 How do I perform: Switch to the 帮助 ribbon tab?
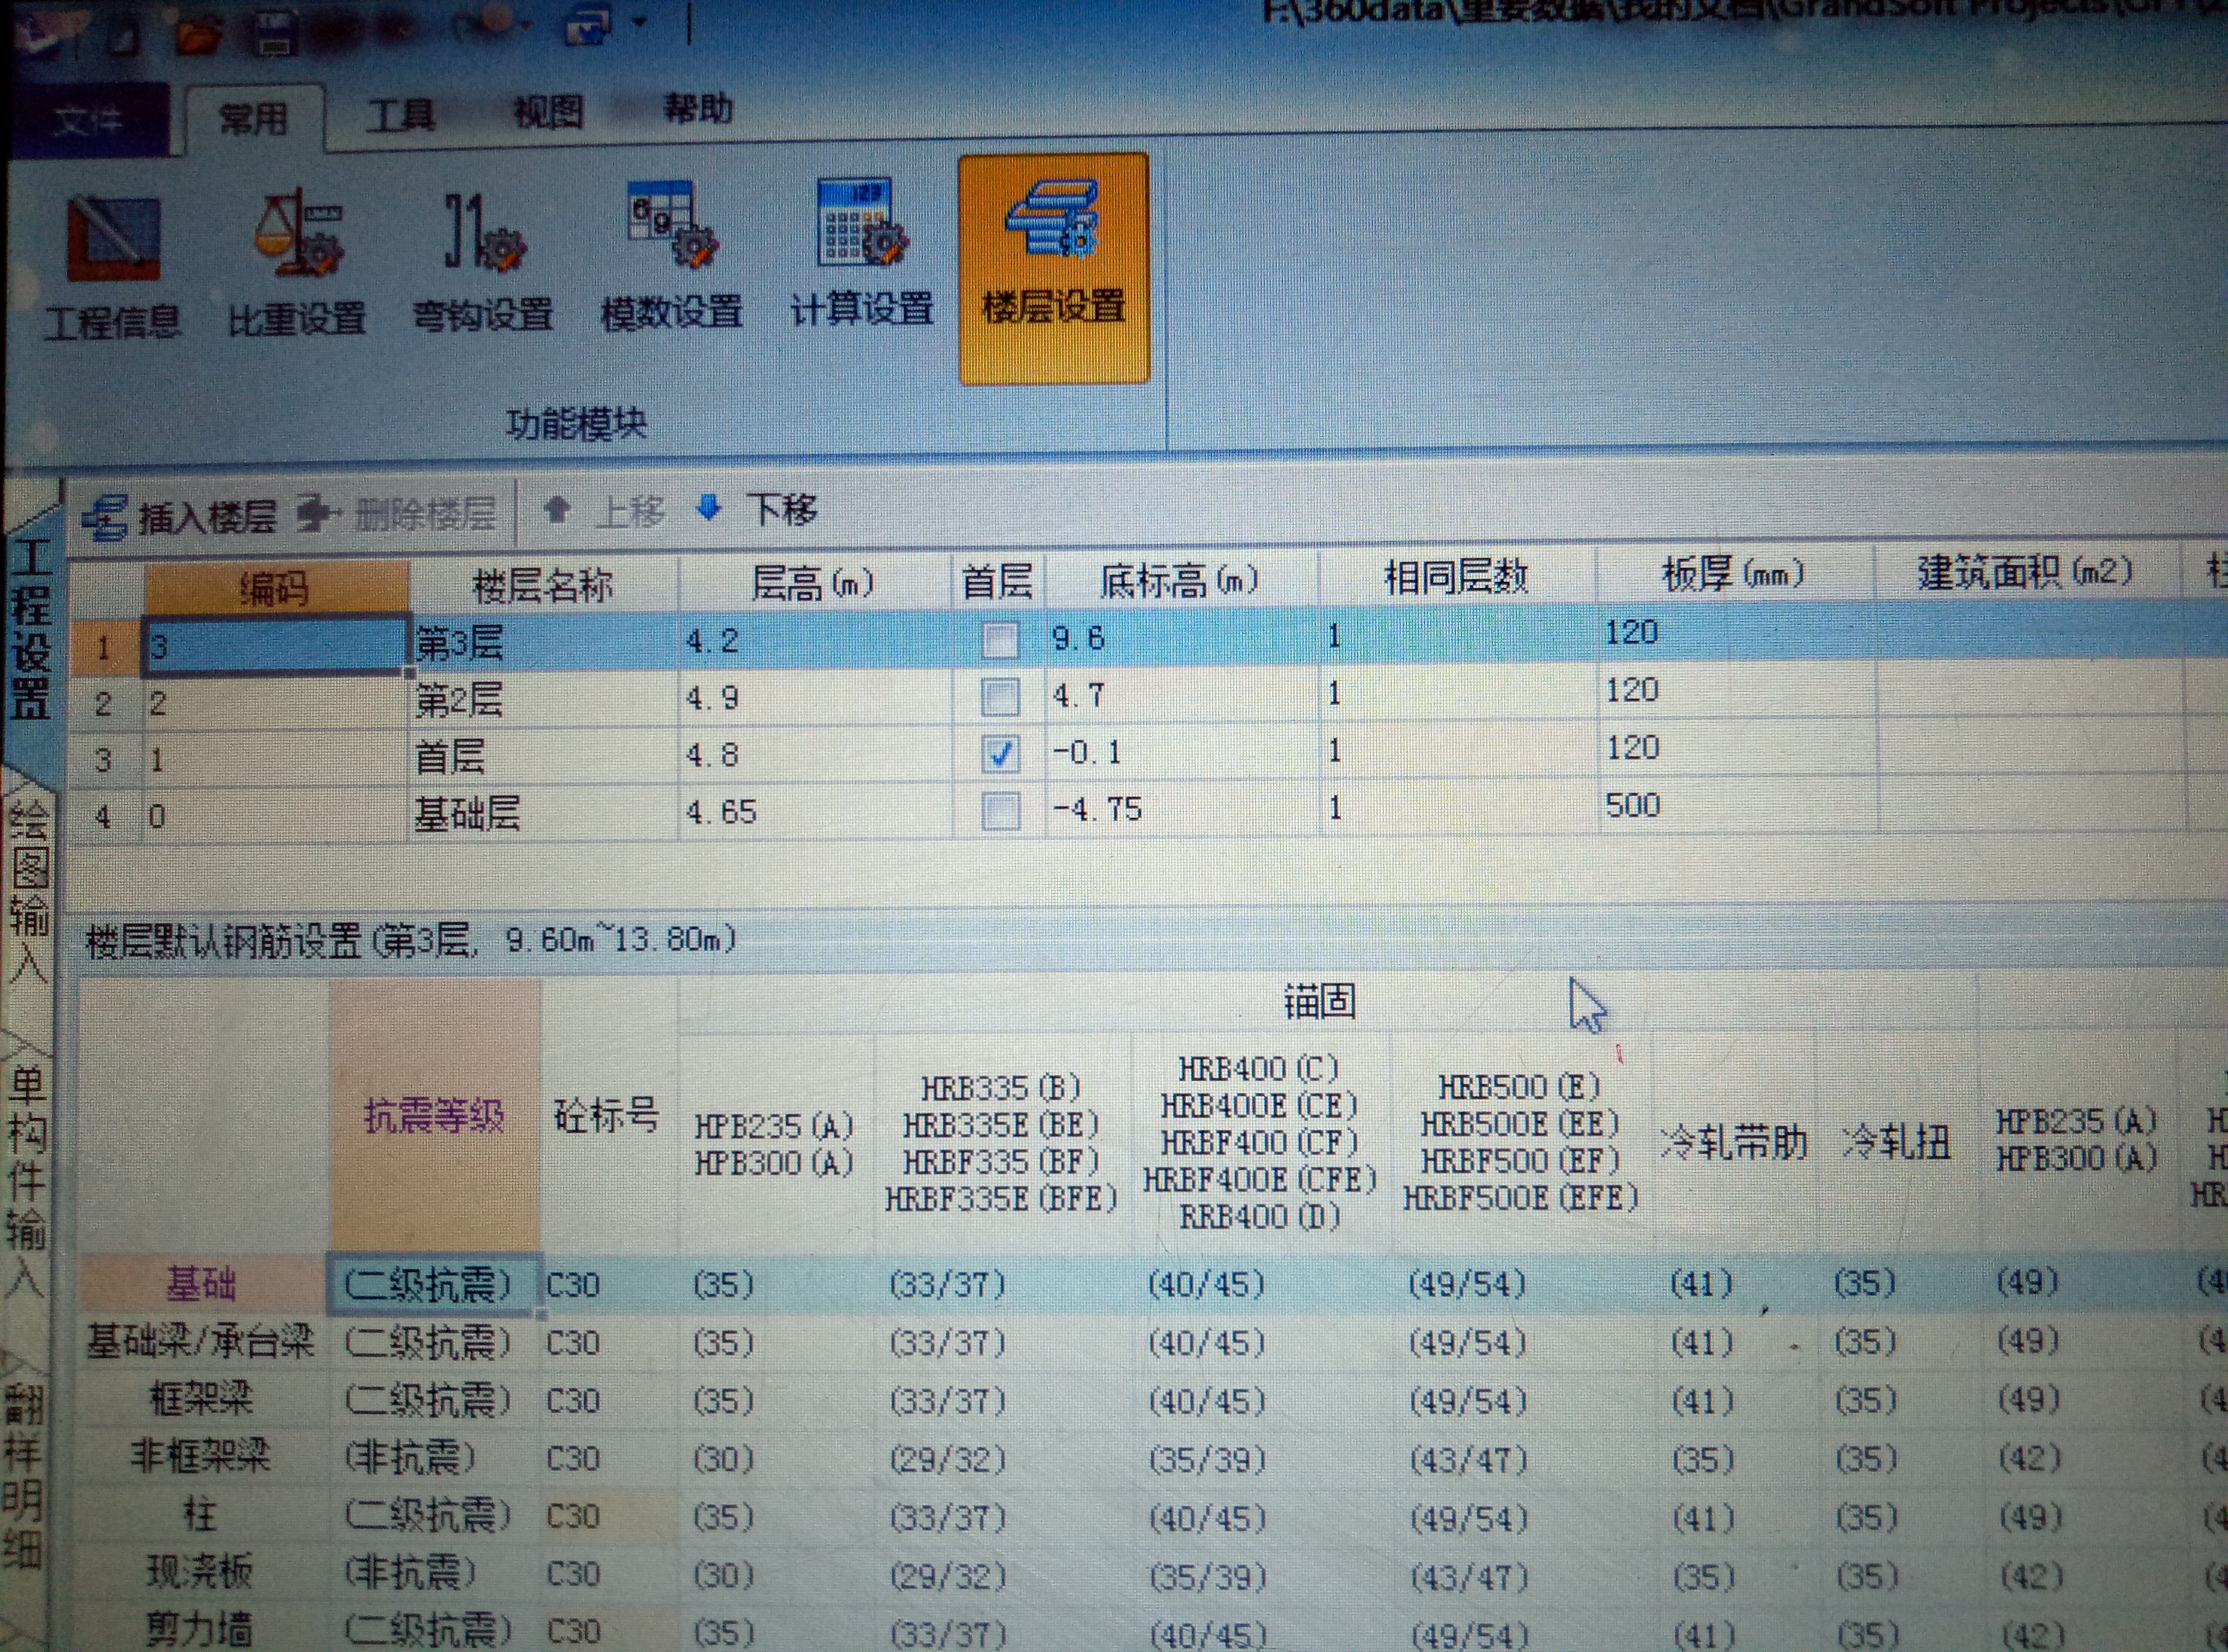point(698,107)
